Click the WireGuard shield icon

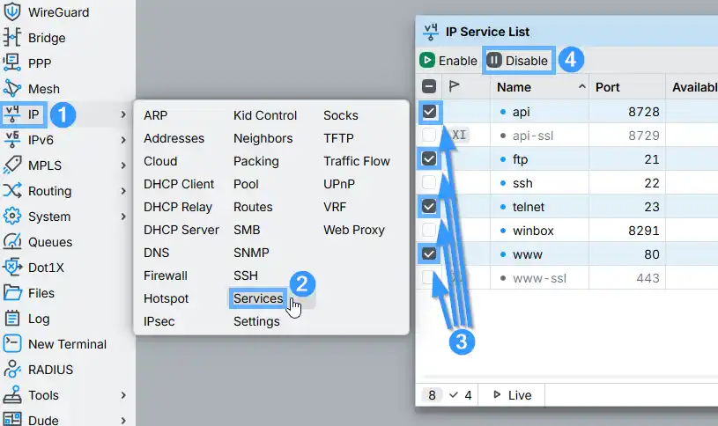coord(12,12)
